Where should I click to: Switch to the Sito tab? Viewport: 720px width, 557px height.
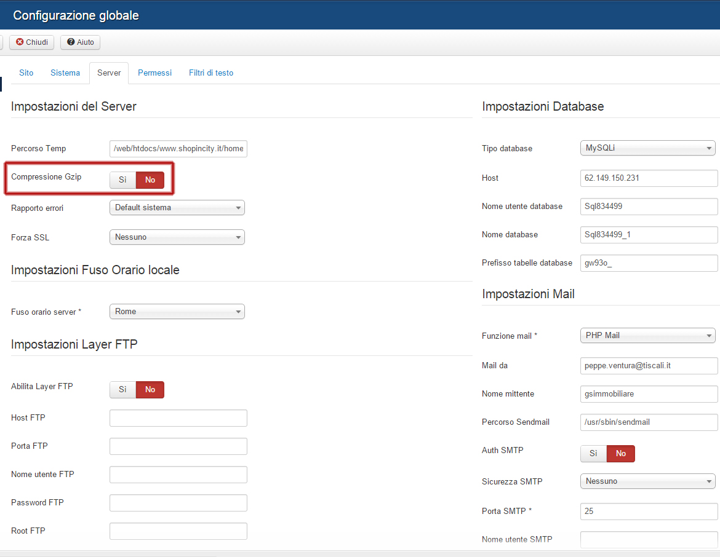point(26,73)
